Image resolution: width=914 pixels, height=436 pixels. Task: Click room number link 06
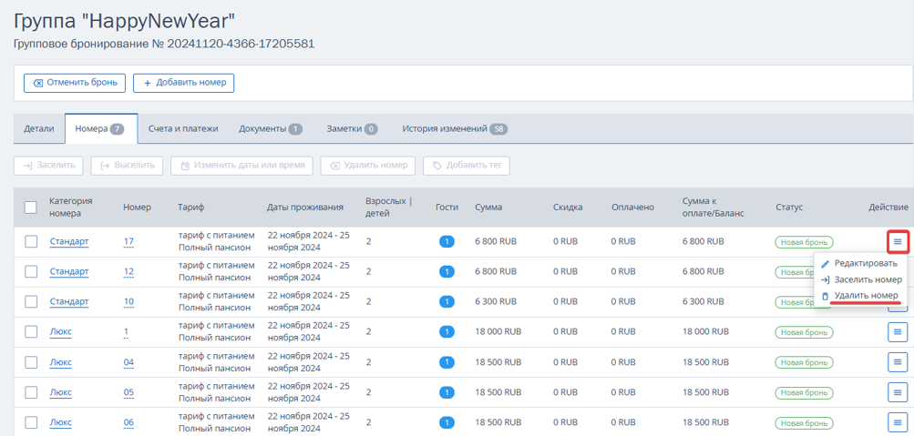[128, 422]
